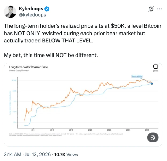The width and height of the screenshot is (167, 161).
Task: Open the @kyledoops handle link
Action: (x=32, y=15)
